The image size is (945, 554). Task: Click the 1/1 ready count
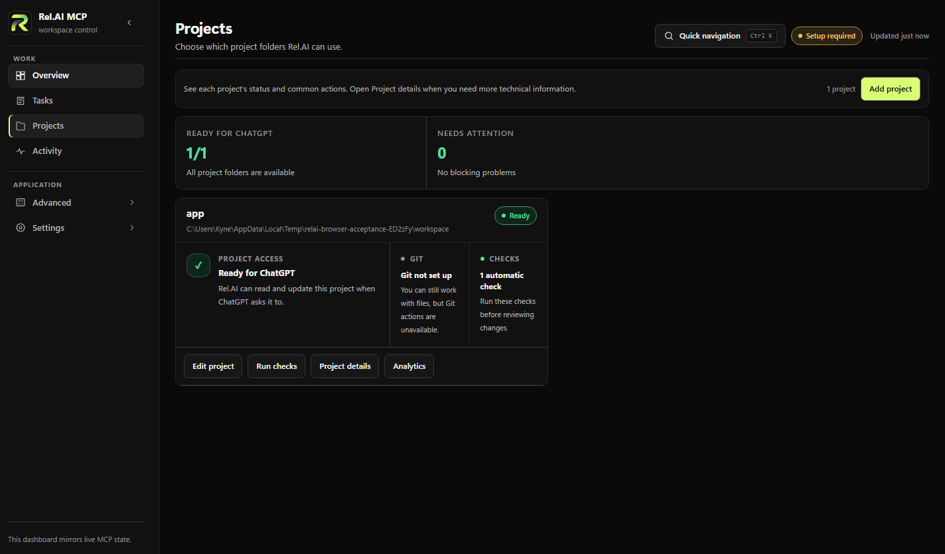pos(196,154)
